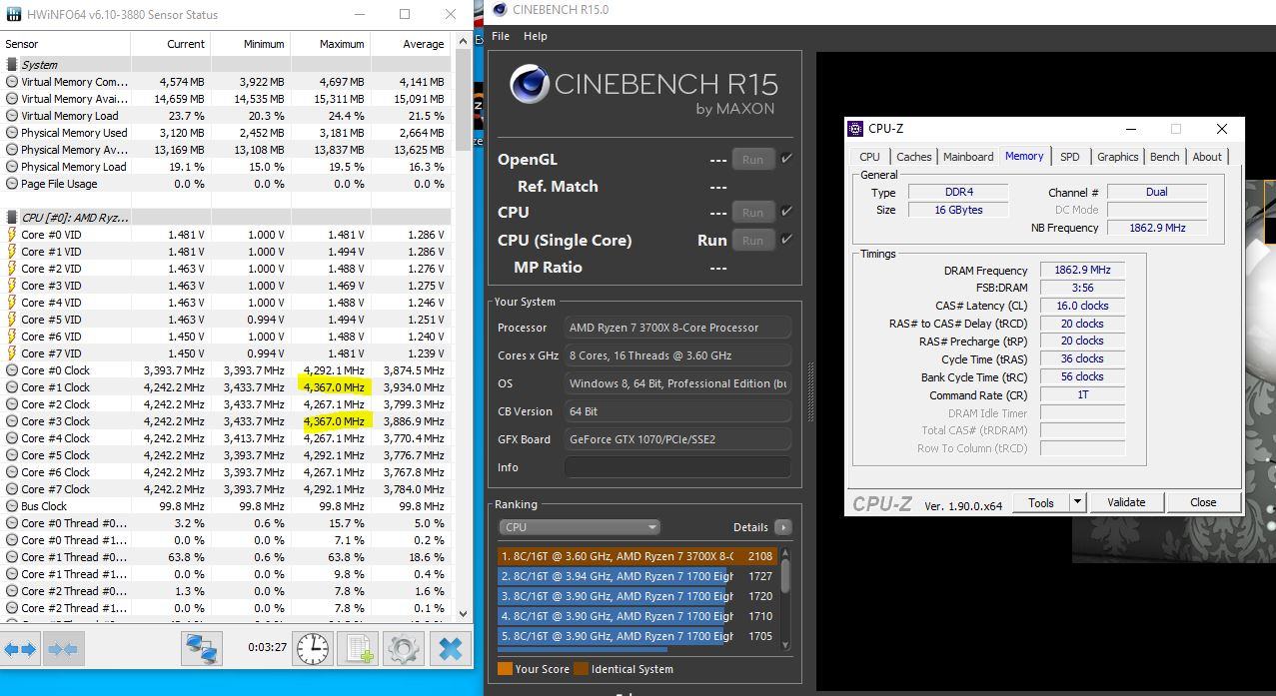
Task: Click CPU-Z Close button
Action: click(x=1203, y=502)
